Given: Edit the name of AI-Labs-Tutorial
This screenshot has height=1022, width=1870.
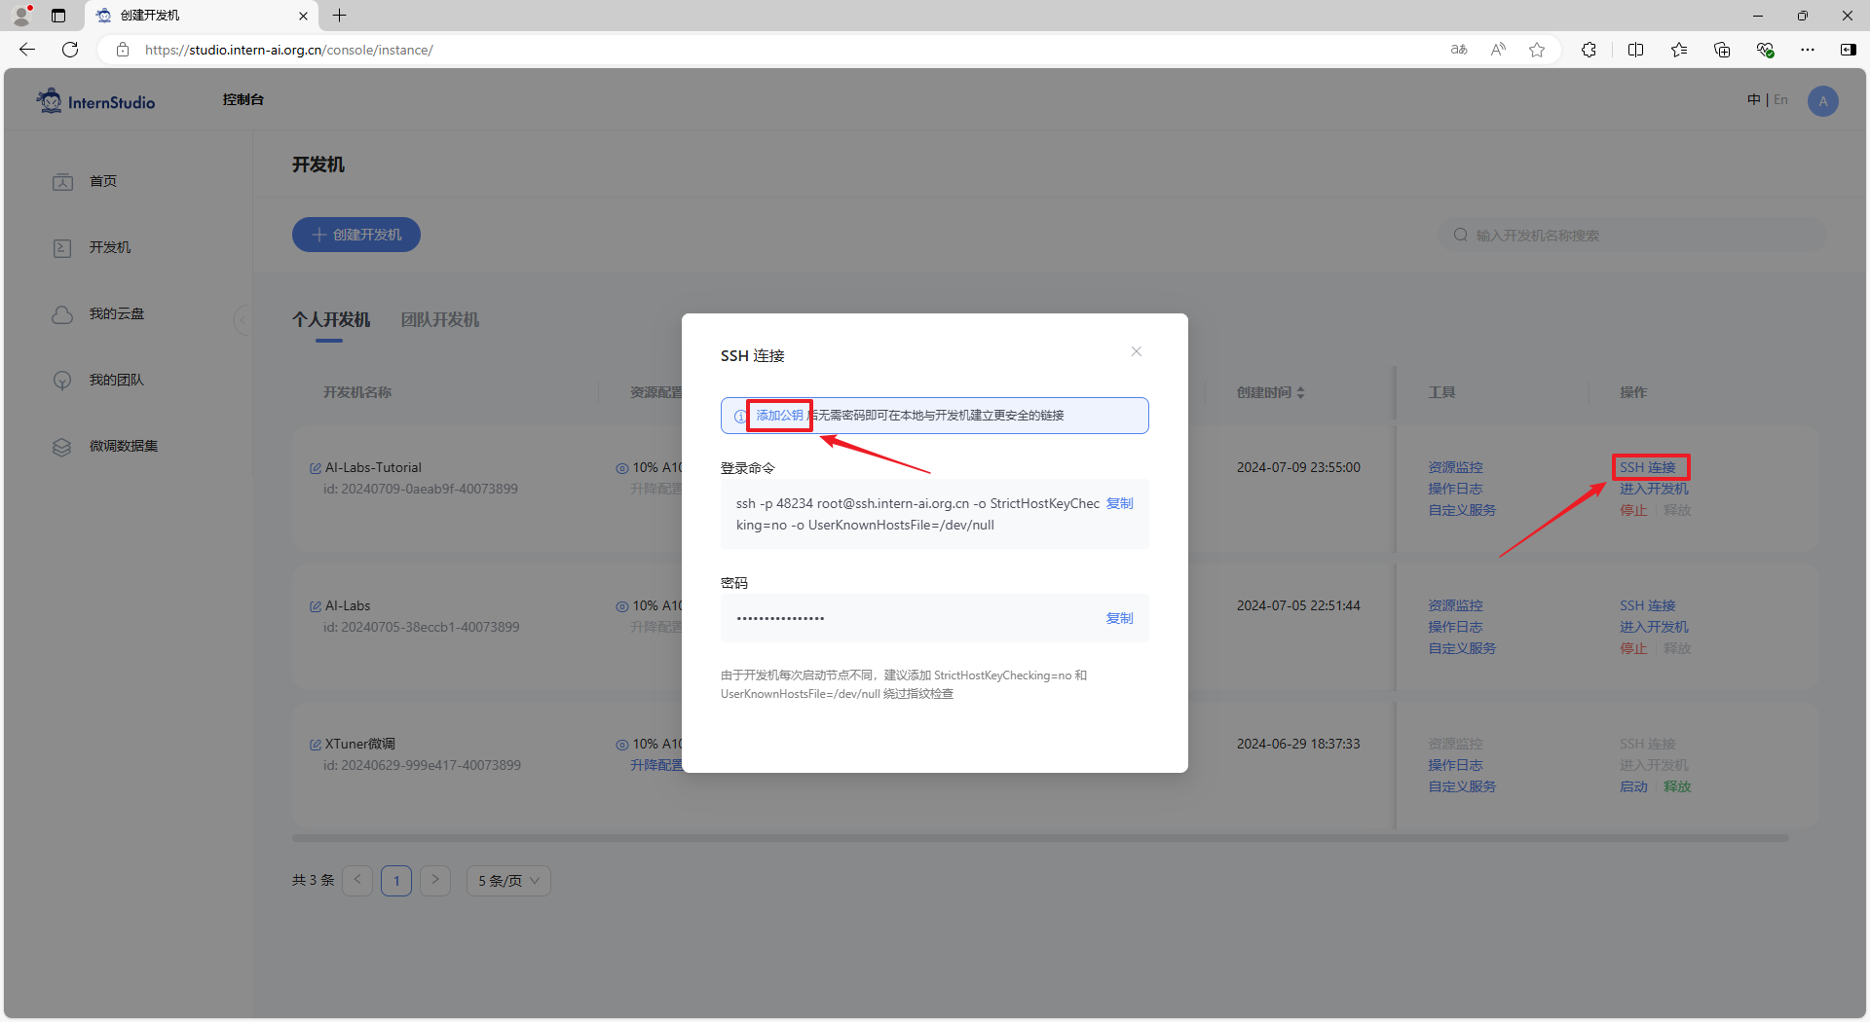Looking at the screenshot, I should pos(316,468).
